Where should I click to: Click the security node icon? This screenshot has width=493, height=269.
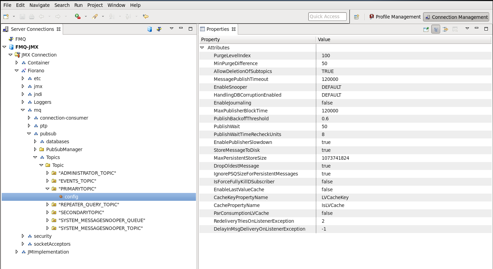tap(30, 236)
